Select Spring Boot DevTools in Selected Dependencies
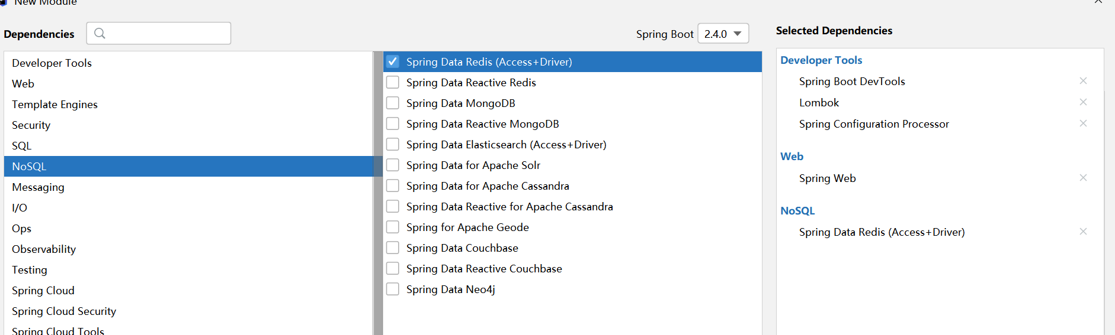Viewport: 1115px width, 335px height. coord(852,81)
